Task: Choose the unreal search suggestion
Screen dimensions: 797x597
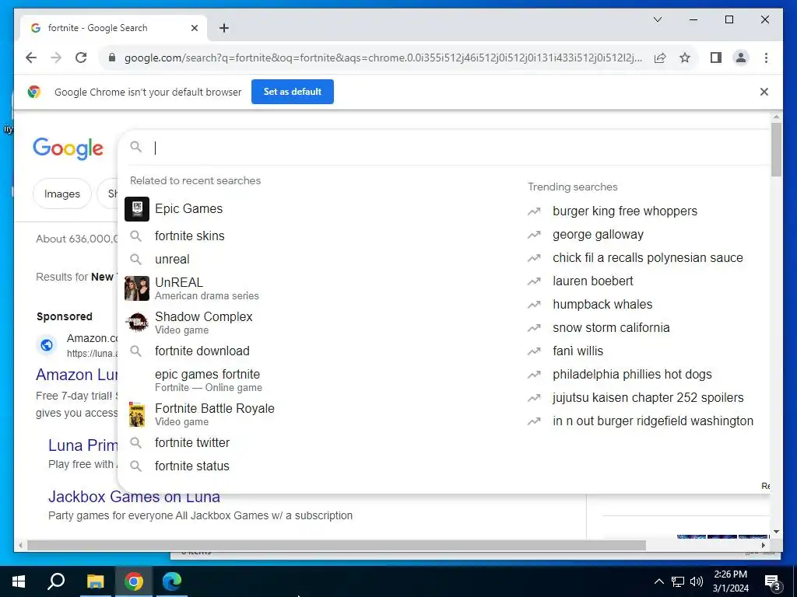Action: pyautogui.click(x=172, y=259)
